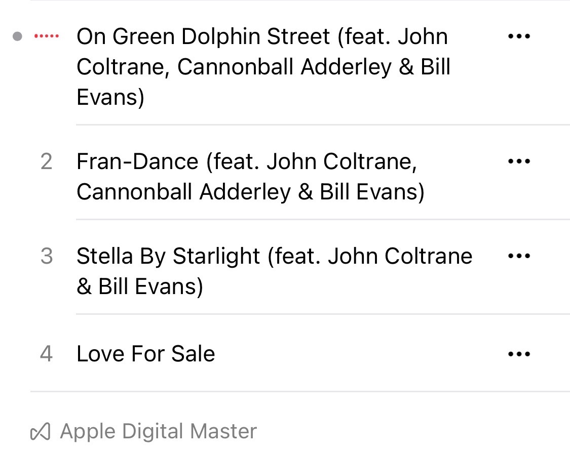Start playing Love For Sale

point(145,354)
